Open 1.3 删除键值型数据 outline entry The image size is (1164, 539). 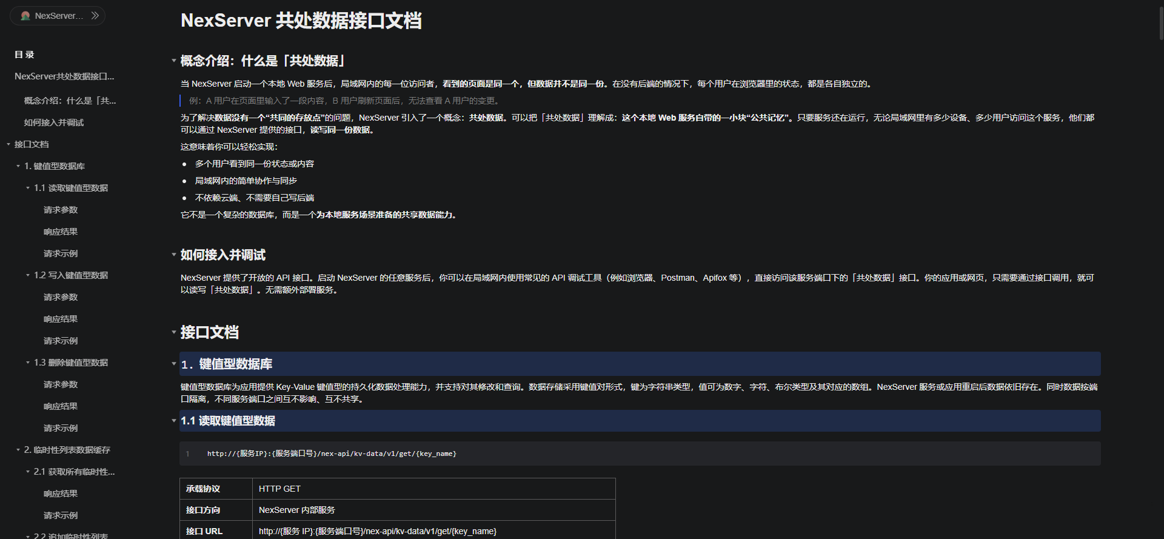click(x=71, y=363)
